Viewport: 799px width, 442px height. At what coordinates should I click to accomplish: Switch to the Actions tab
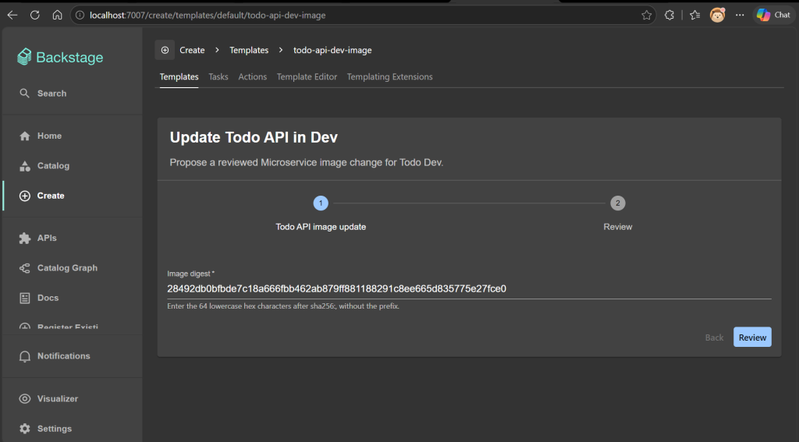pos(252,77)
